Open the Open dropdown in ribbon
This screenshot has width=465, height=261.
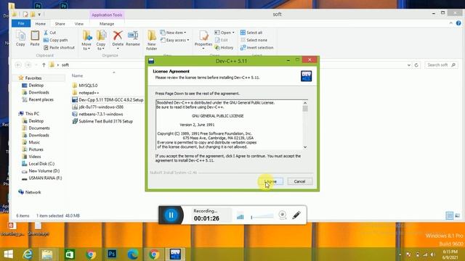[x=225, y=33]
